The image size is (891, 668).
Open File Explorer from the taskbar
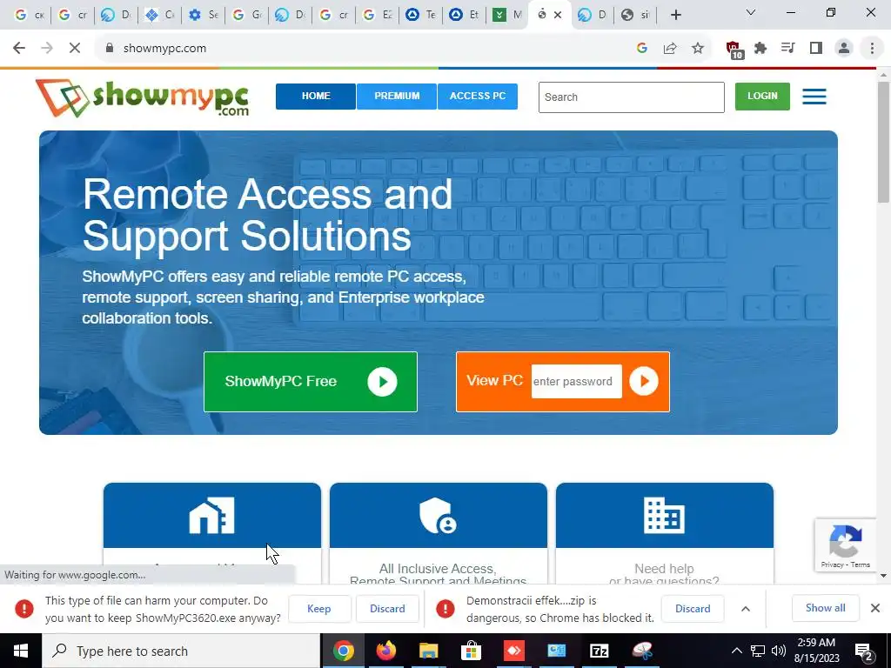pyautogui.click(x=428, y=651)
